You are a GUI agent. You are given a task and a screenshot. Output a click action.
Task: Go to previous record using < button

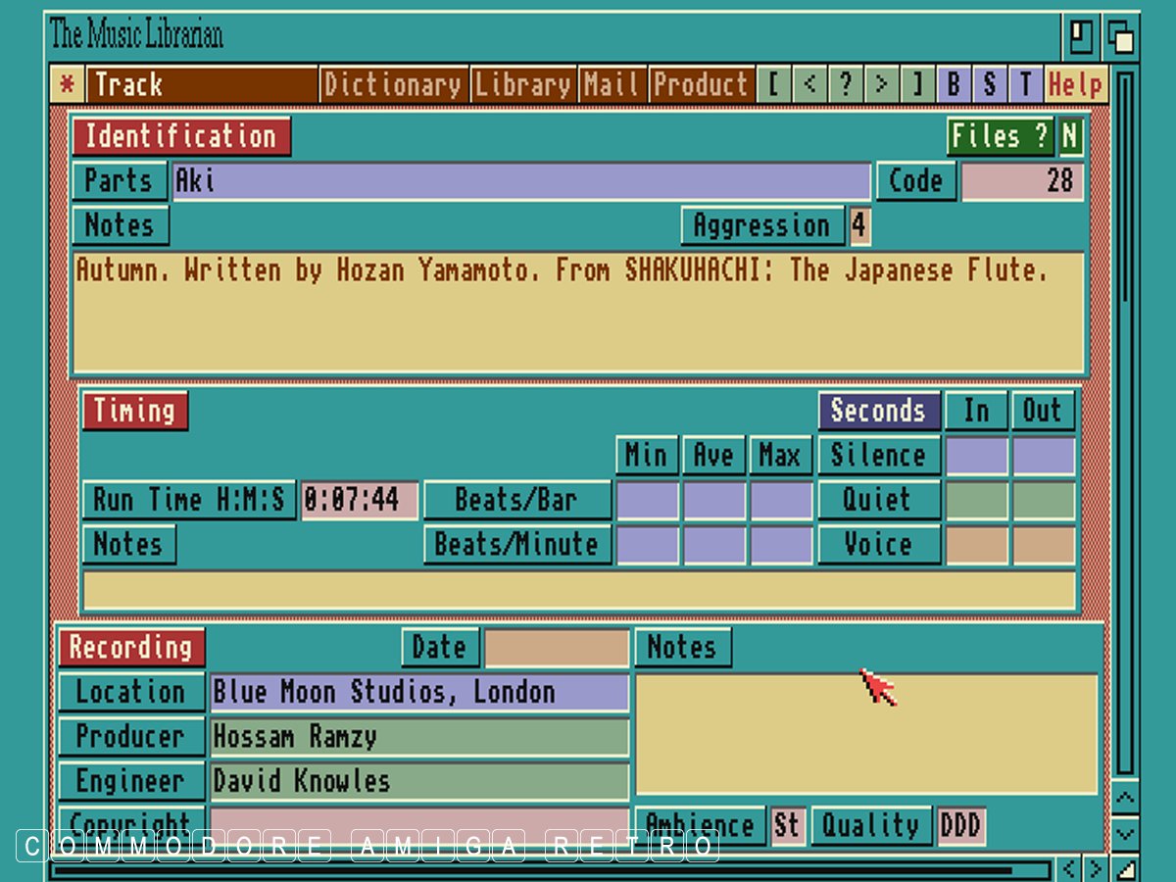coord(809,85)
